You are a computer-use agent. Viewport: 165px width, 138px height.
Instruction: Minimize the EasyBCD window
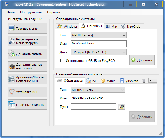(130, 5)
